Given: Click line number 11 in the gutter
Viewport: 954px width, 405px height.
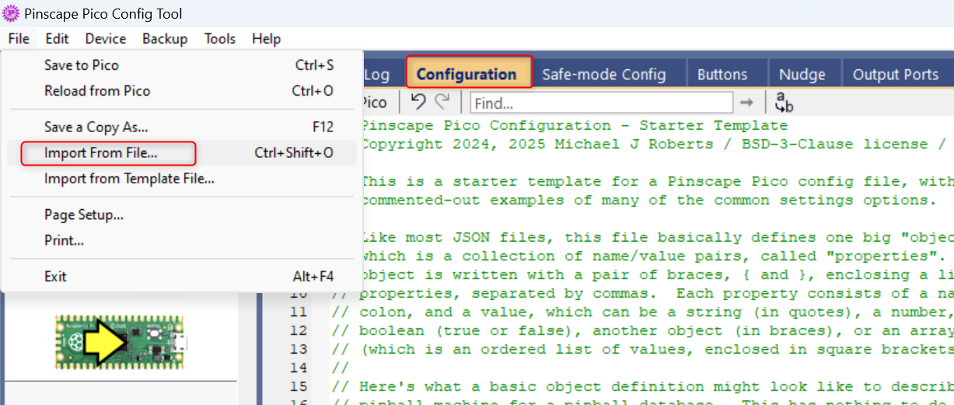Looking at the screenshot, I should tap(298, 312).
